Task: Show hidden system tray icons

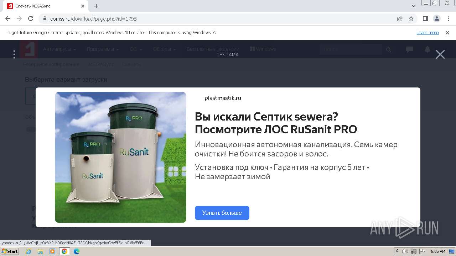Action: pos(397,251)
